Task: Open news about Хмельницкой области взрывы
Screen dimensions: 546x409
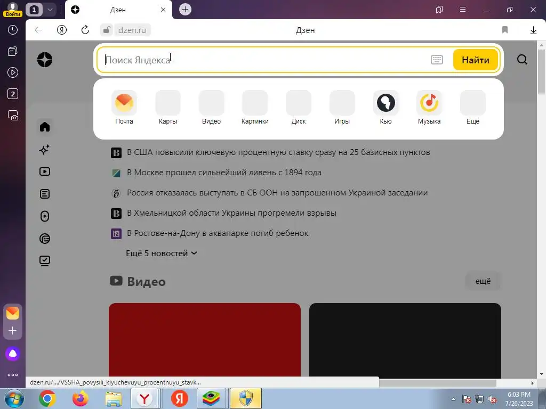Action: point(231,212)
